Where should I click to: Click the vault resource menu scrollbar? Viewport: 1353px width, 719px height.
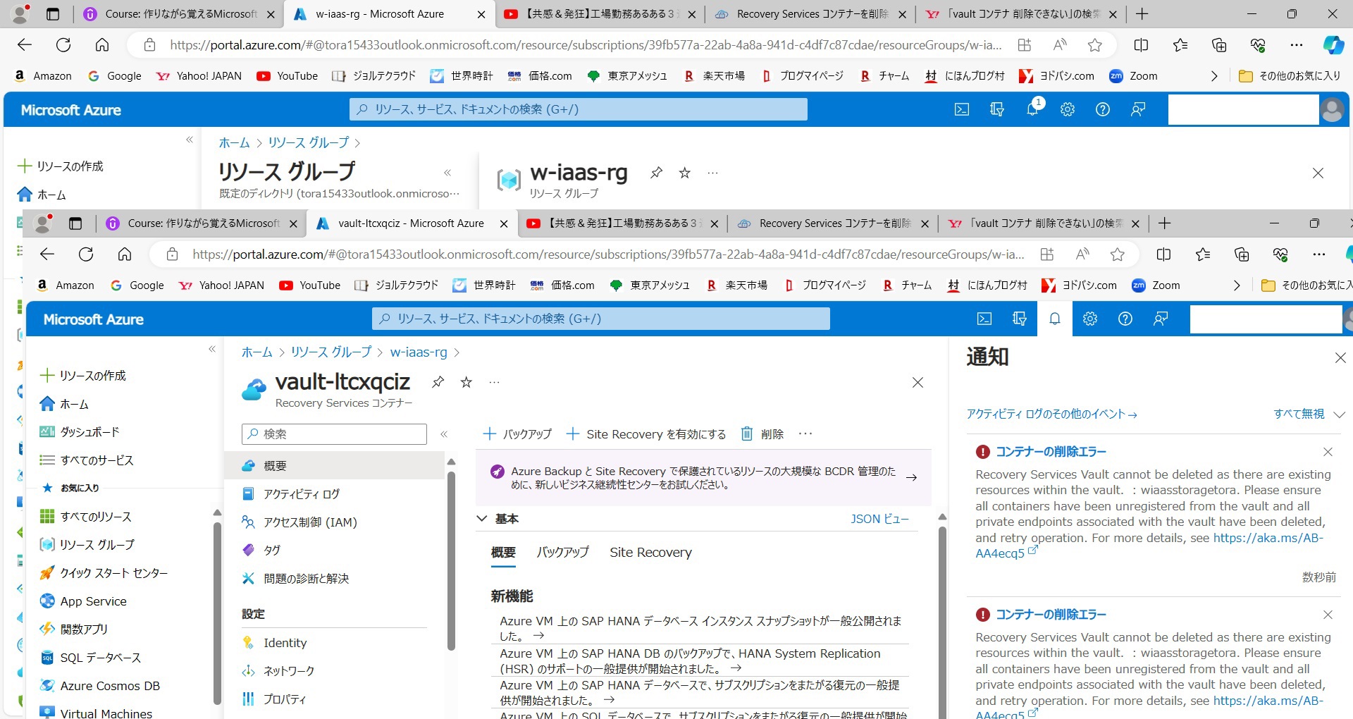pos(451,560)
